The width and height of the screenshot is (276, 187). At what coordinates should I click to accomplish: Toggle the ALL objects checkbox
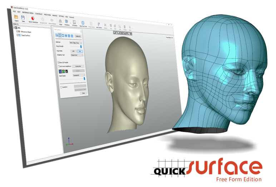14,28
